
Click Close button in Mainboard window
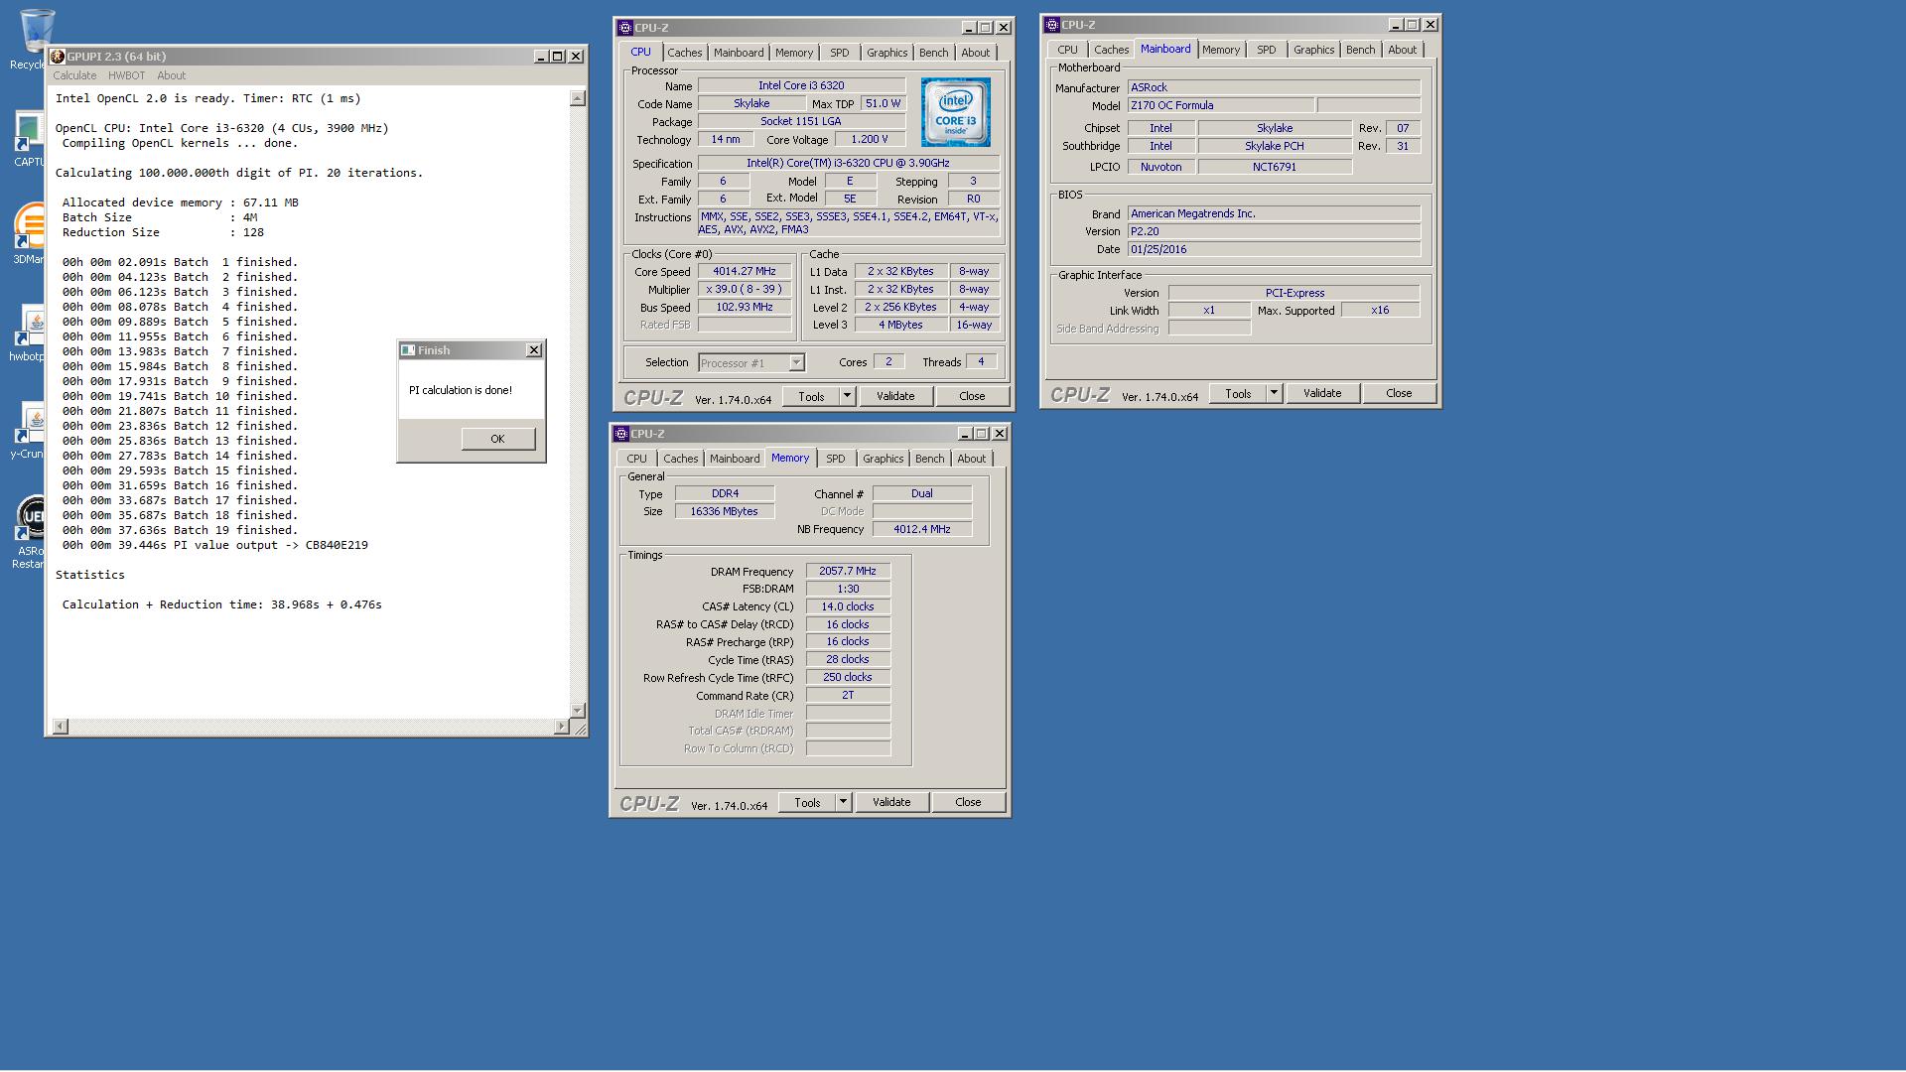tap(1399, 393)
